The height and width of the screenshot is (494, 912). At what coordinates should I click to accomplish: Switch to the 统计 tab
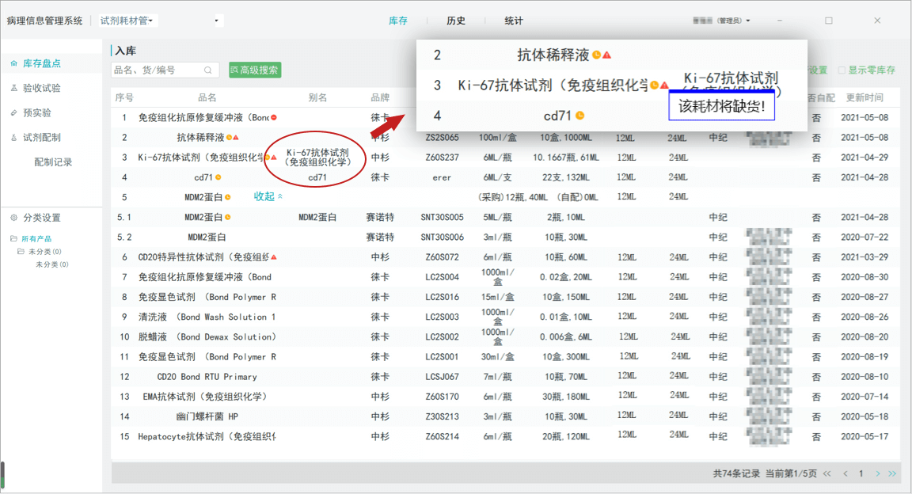pyautogui.click(x=514, y=21)
